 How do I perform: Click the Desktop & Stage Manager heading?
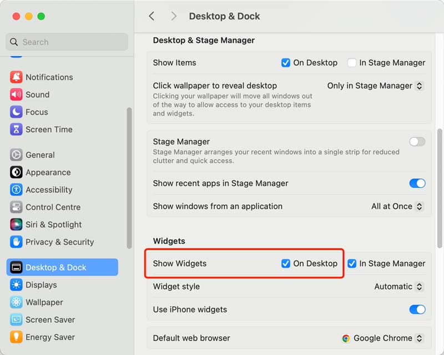click(204, 40)
